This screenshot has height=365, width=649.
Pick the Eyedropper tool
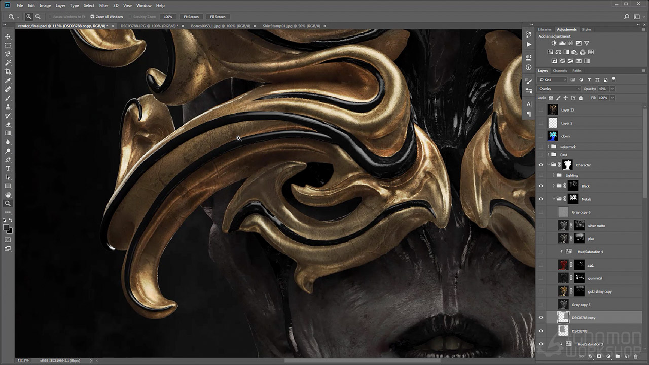pos(8,81)
